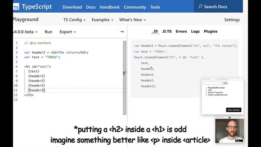Click the </h1> closing tag line

pos(29,95)
